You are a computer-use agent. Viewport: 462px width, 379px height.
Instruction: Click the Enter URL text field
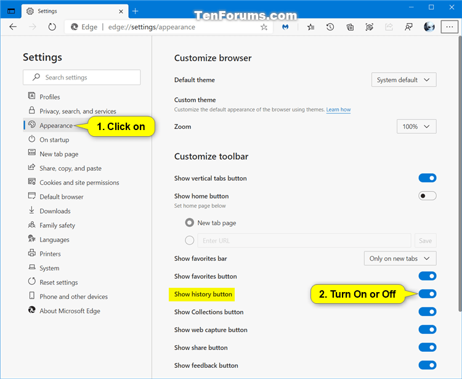[304, 240]
